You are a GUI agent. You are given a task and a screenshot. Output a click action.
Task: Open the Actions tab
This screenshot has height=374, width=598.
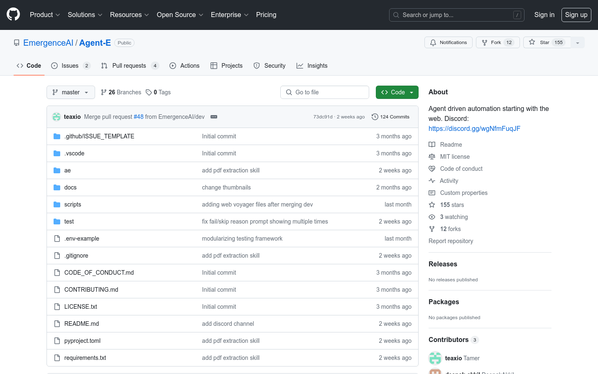click(x=184, y=66)
